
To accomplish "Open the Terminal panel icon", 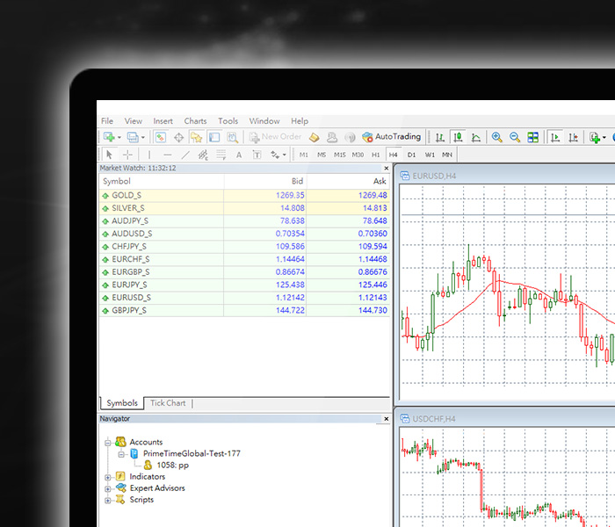I will point(214,137).
